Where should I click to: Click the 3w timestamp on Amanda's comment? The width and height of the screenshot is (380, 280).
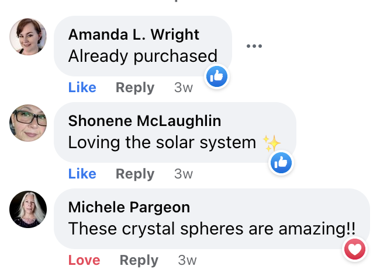coord(184,87)
